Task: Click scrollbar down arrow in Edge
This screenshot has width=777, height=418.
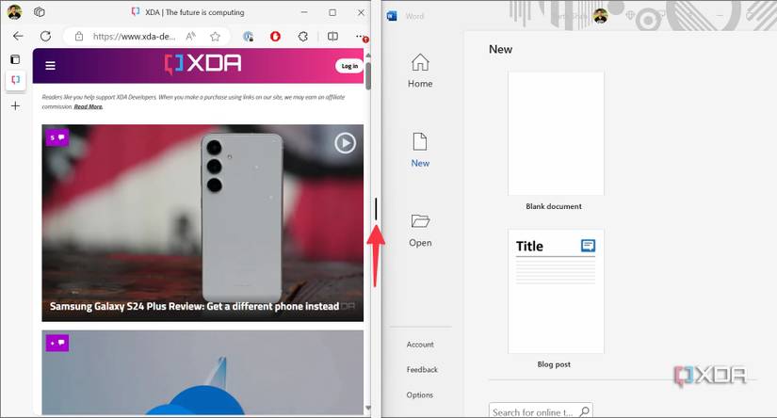Action: point(367,408)
